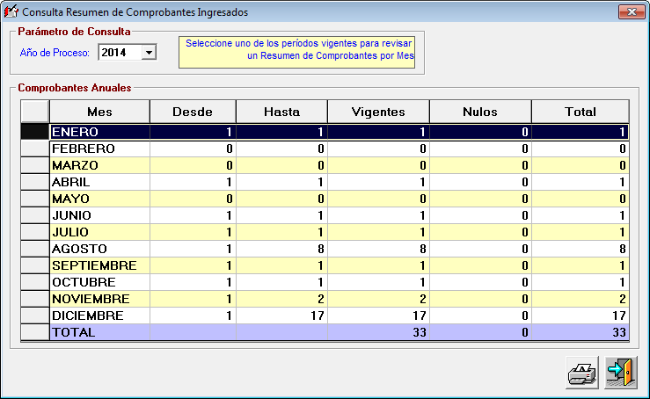The width and height of the screenshot is (650, 399).
Task: Click ENERO's Desde value 1
Action: 229,132
